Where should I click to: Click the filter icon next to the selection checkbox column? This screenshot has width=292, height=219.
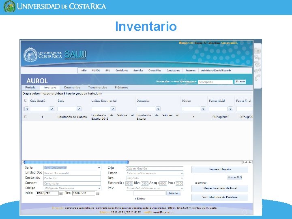click(27, 109)
